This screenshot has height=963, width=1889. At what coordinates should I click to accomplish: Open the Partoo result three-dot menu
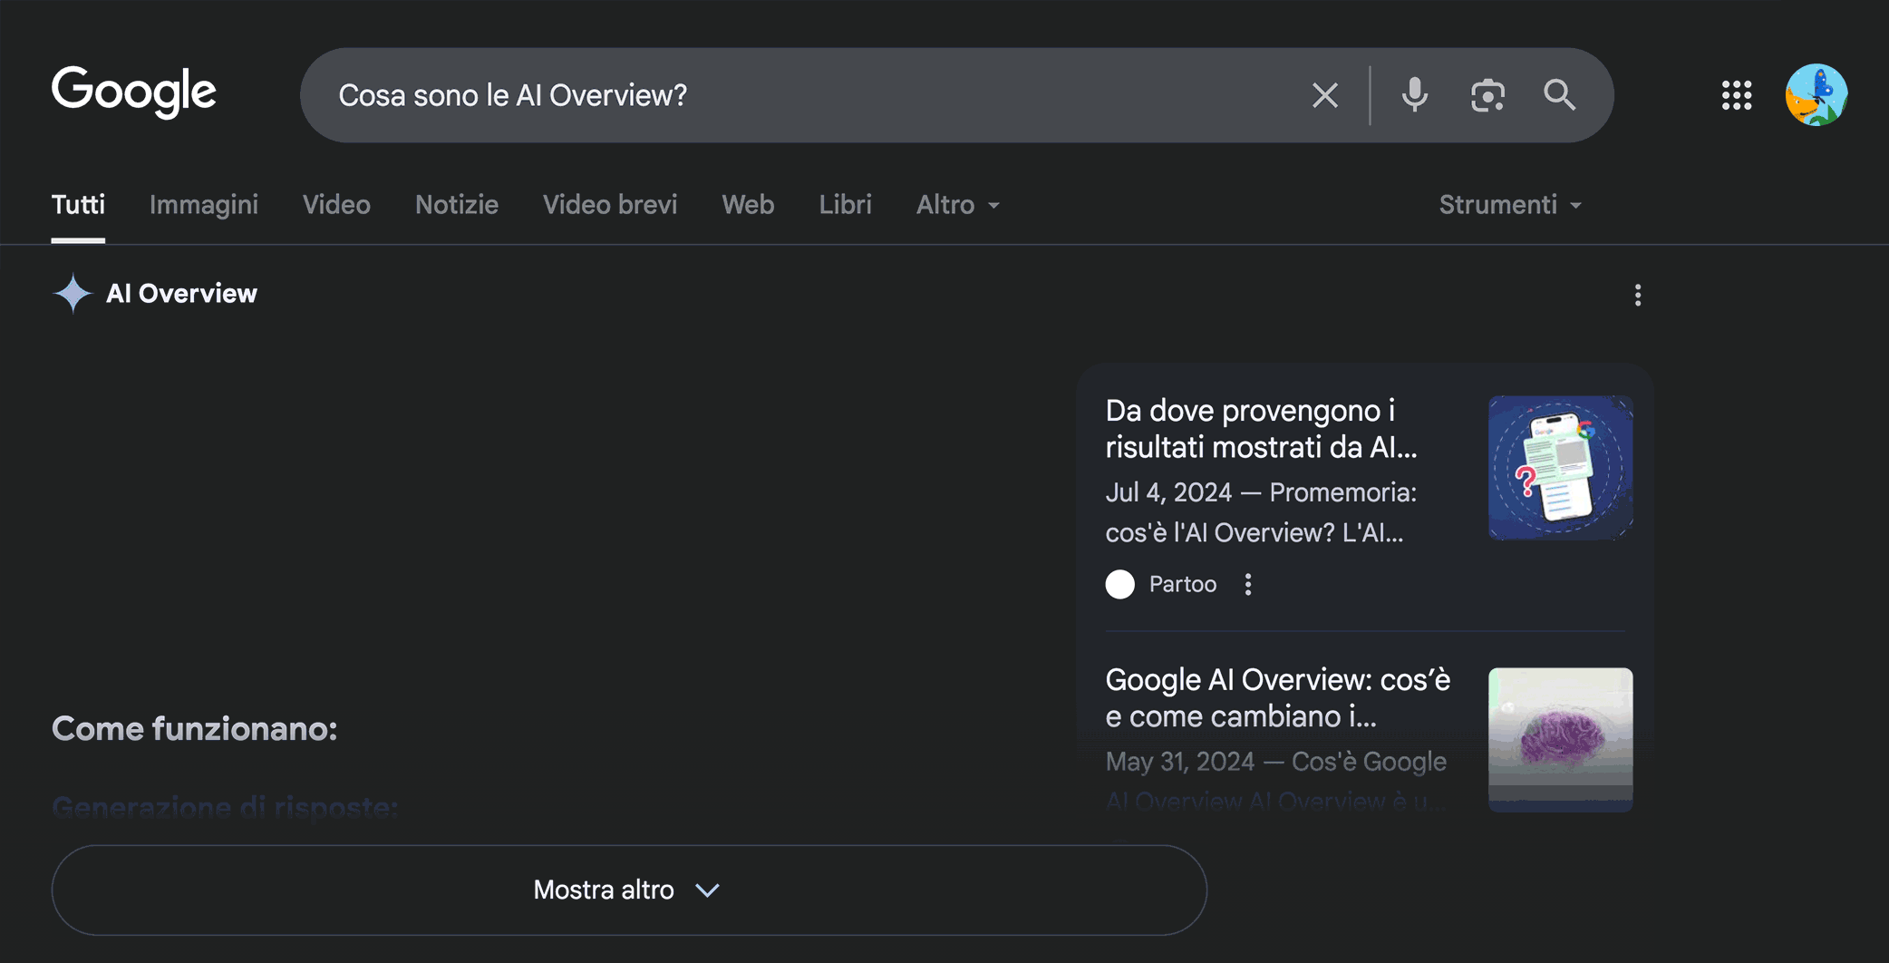point(1248,585)
